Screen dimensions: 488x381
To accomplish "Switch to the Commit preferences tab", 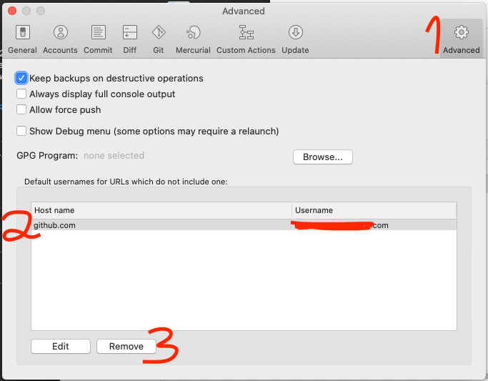I will (98, 39).
